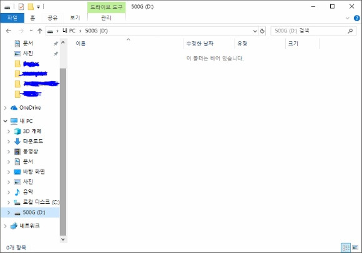Open 문서 under 내 PC

(x=28, y=161)
